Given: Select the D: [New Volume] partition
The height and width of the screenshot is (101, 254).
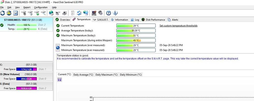Looking at the screenshot, I should (26, 76).
